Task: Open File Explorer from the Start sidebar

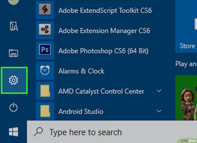Action: pyautogui.click(x=13, y=53)
